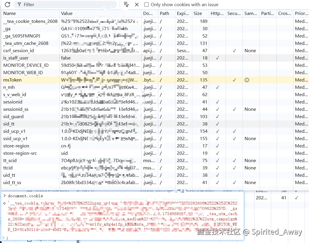Select the msToken cookie name

click(x=13, y=80)
